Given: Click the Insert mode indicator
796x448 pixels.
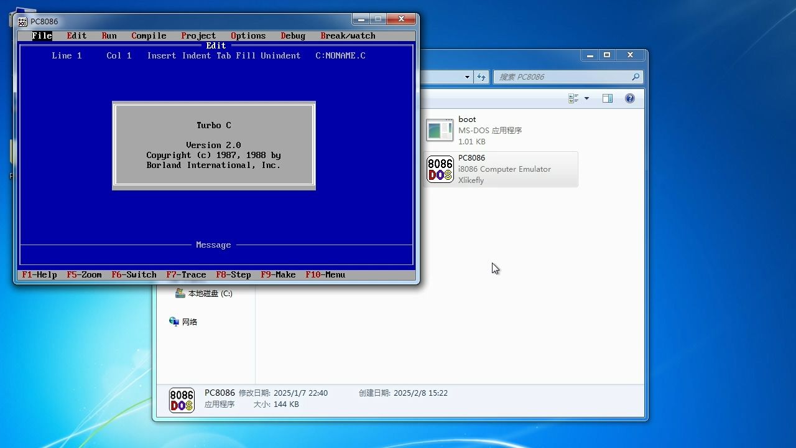Looking at the screenshot, I should [x=162, y=56].
